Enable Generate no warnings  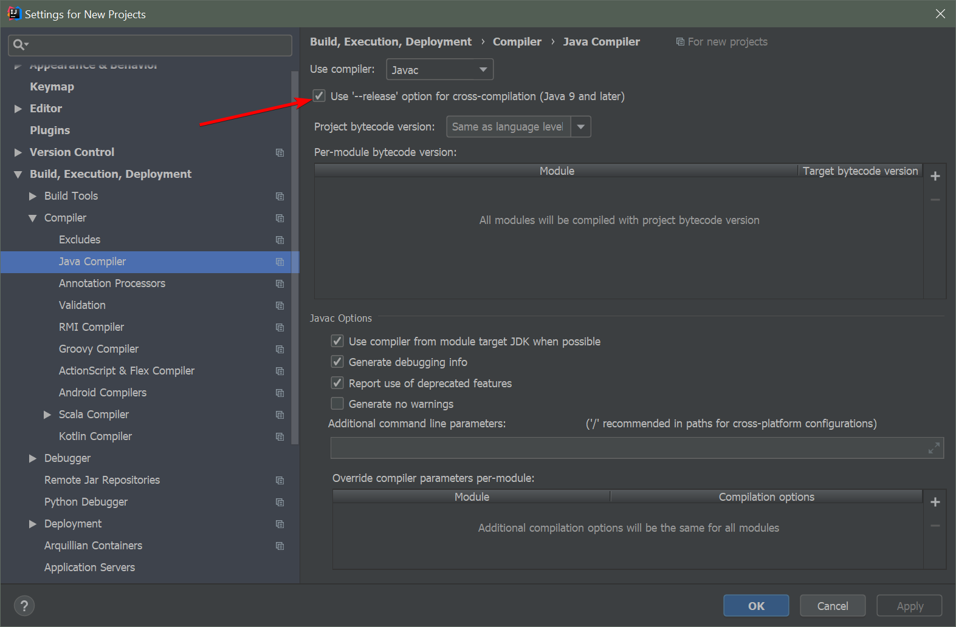point(337,404)
